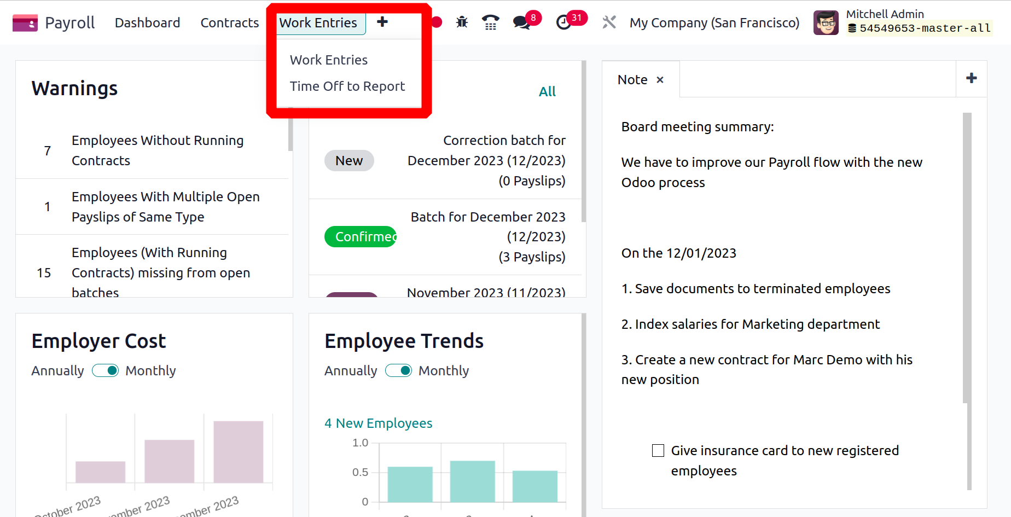Toggle Employee Trends Annually/Monthly switch
Image resolution: width=1011 pixels, height=517 pixels.
tap(398, 371)
